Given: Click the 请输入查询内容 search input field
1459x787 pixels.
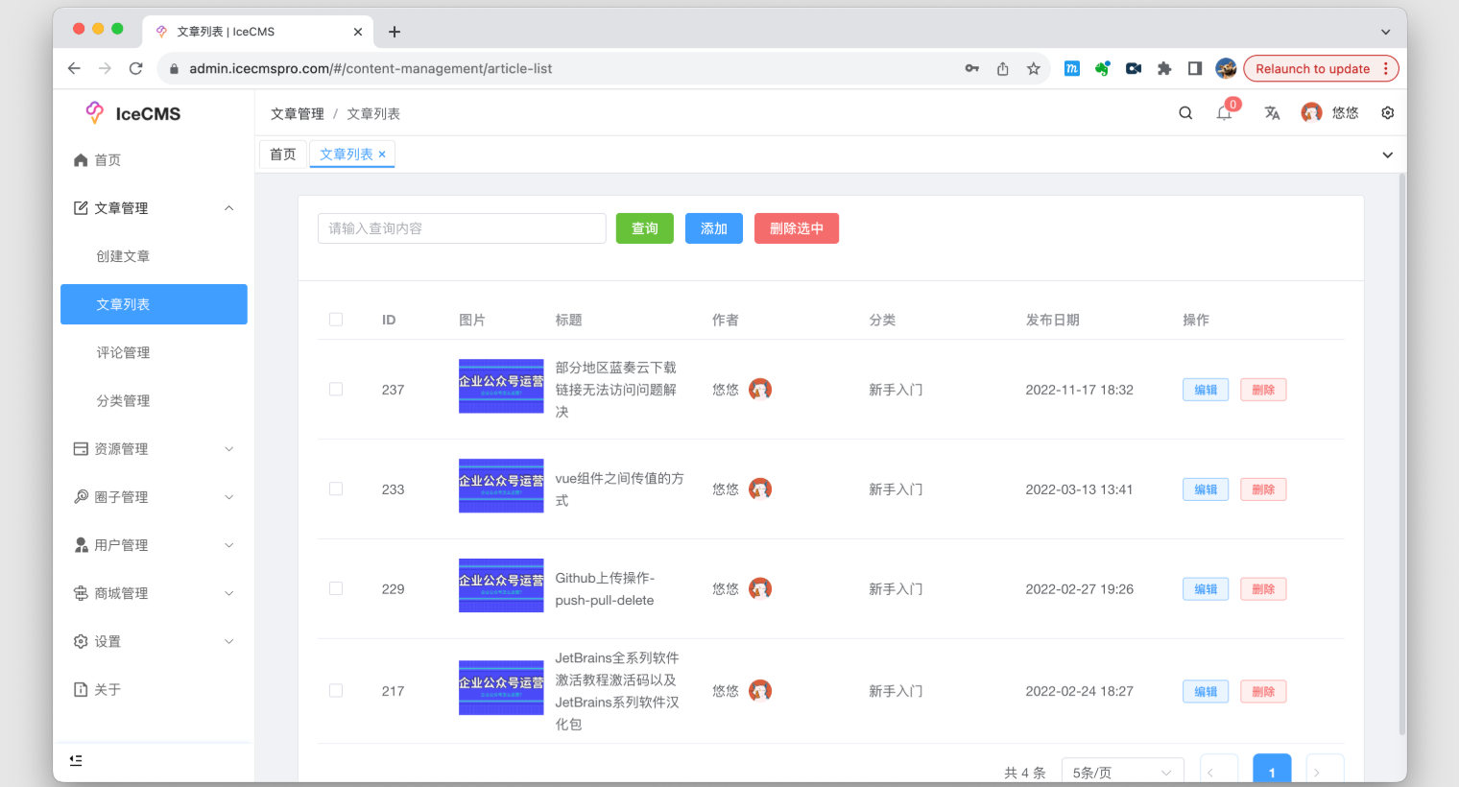Looking at the screenshot, I should click(x=462, y=227).
